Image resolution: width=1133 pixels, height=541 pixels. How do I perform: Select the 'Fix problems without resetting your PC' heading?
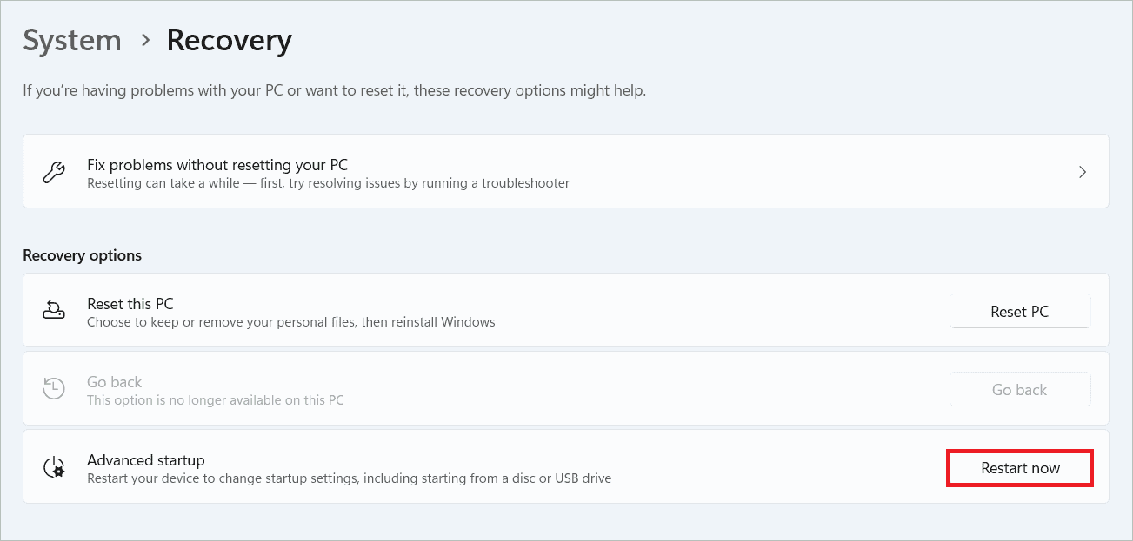(217, 164)
